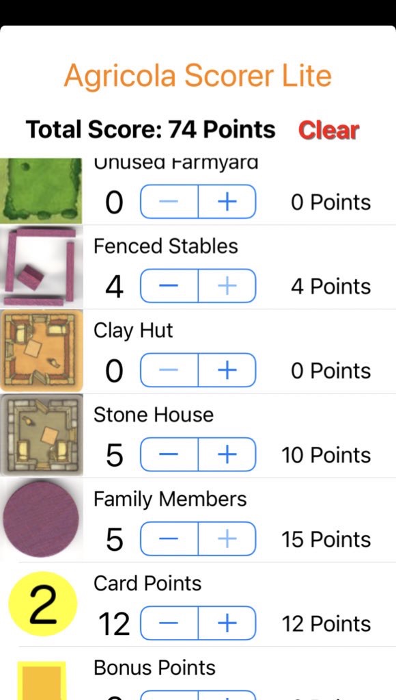Tap the Clay Hut room tile icon
The width and height of the screenshot is (396, 700).
coord(41,351)
